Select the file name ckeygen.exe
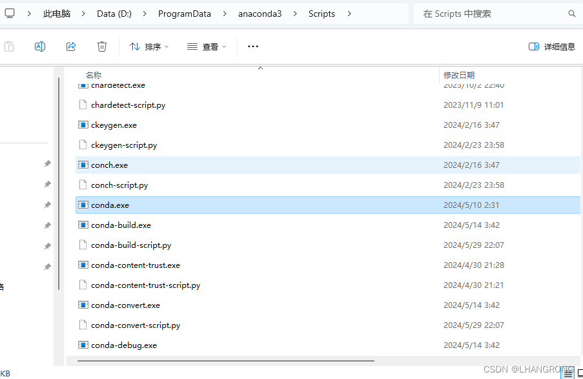The width and height of the screenshot is (583, 379). tap(114, 125)
